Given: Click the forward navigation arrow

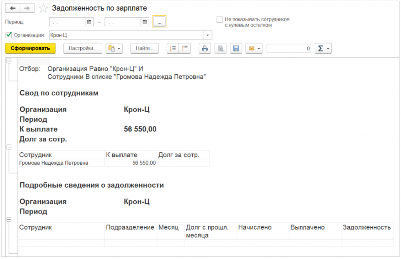Looking at the screenshot, I should [27, 8].
